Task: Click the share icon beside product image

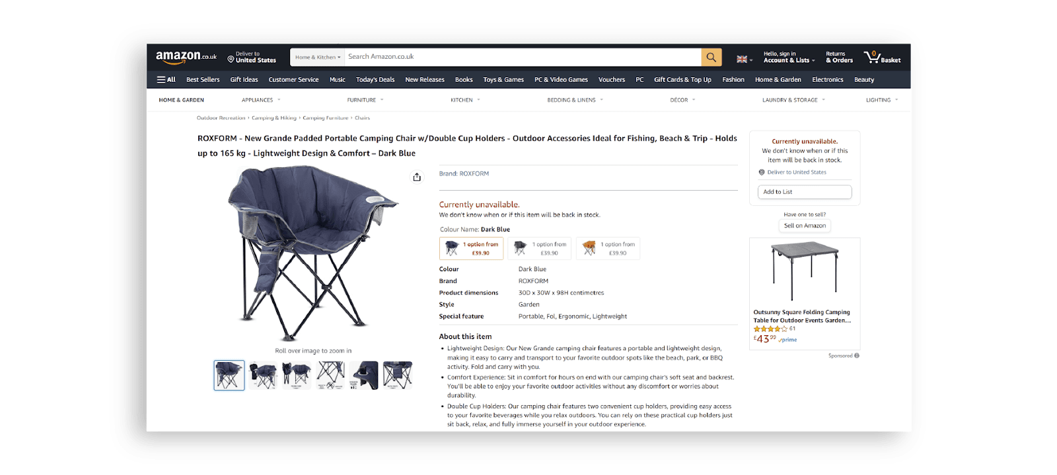Action: click(x=417, y=177)
